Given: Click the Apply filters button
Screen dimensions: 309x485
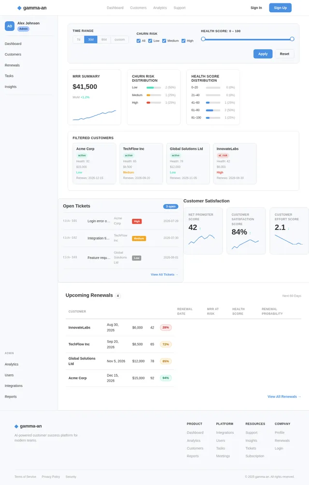Looking at the screenshot, I should [263, 54].
